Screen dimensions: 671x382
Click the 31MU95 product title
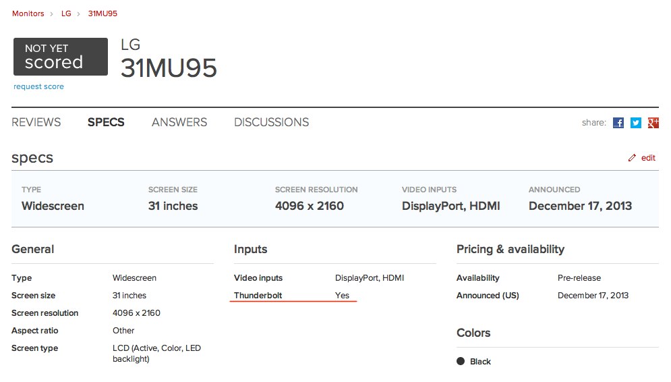pyautogui.click(x=169, y=68)
